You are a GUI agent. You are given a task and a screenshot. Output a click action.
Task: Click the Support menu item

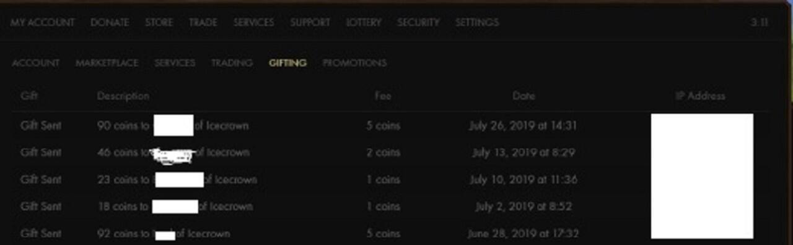[310, 22]
